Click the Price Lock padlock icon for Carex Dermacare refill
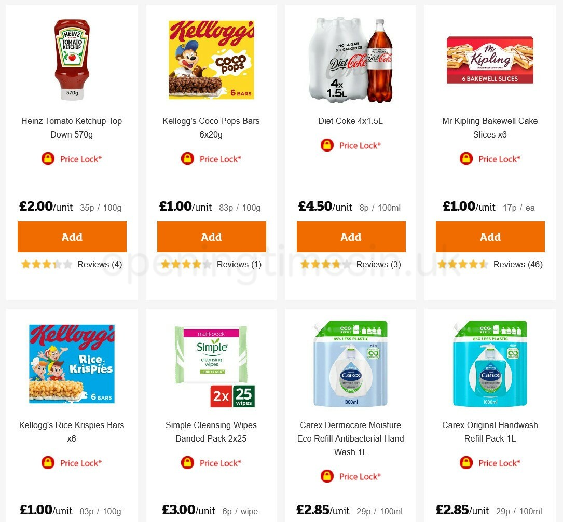 pyautogui.click(x=327, y=476)
